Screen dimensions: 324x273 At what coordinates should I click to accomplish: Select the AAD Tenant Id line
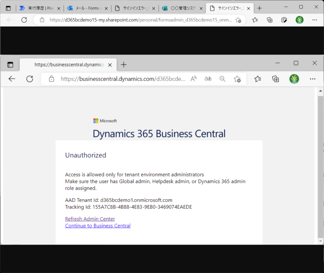(119, 200)
